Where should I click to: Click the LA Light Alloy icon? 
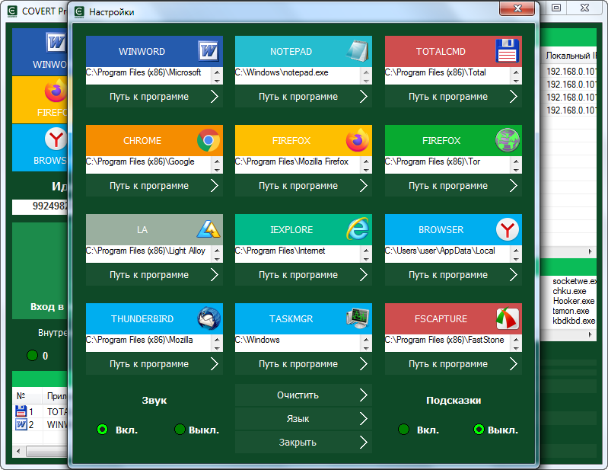coord(209,229)
